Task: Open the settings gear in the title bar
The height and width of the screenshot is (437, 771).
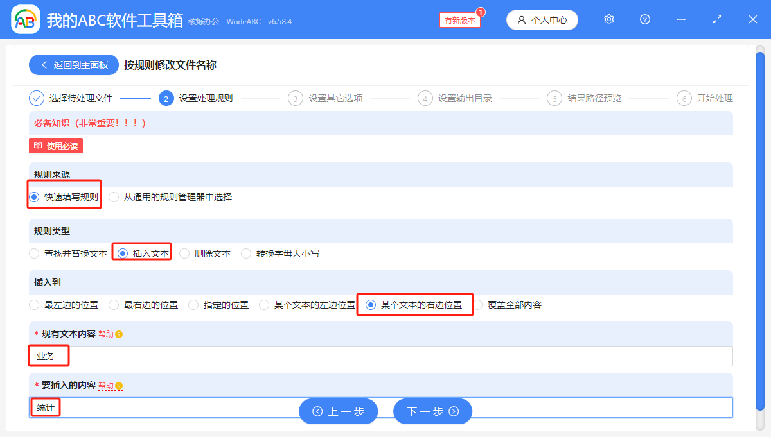Action: [x=608, y=19]
